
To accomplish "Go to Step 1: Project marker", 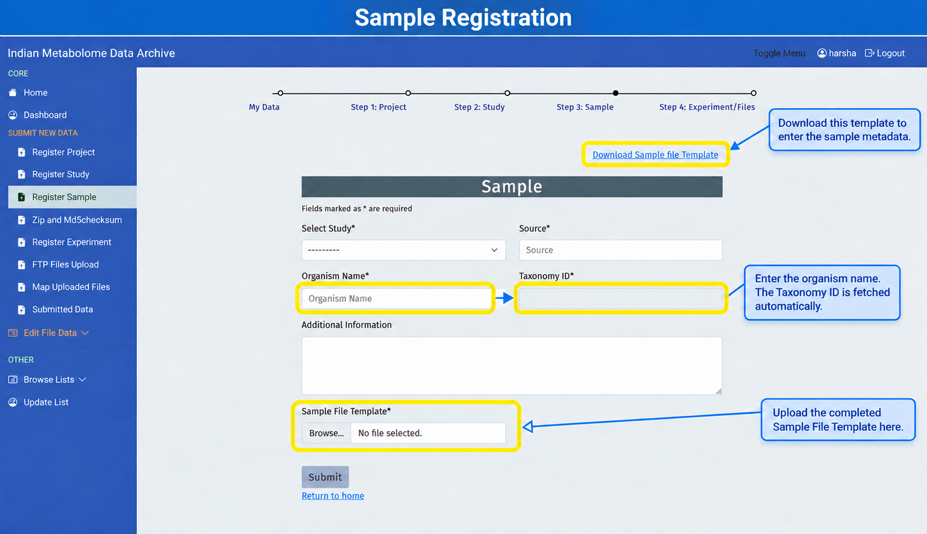I will [408, 93].
